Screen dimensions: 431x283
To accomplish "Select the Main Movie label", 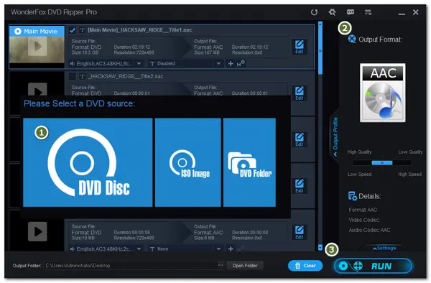I will tap(37, 31).
